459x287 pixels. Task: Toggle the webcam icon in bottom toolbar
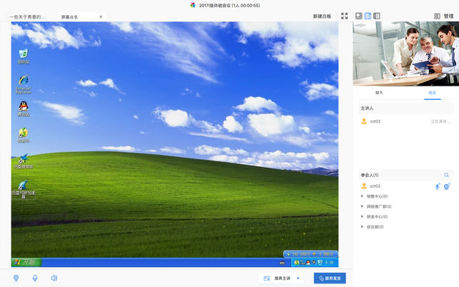(16, 278)
